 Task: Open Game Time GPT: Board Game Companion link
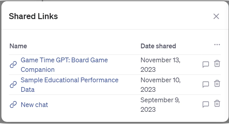[x=64, y=65]
